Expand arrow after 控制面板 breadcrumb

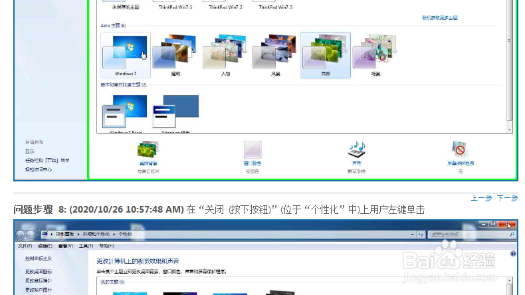tap(78, 234)
